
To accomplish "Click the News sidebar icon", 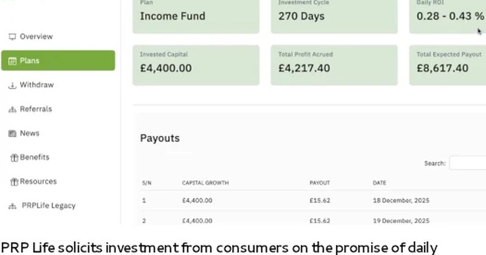I will [x=12, y=133].
